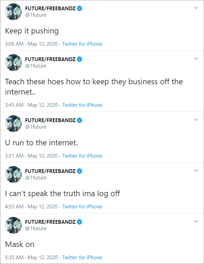Viewport: 204px width, 264px height.
Task: Click the profile avatar on the 'Mask on' tweet
Action: click(13, 225)
